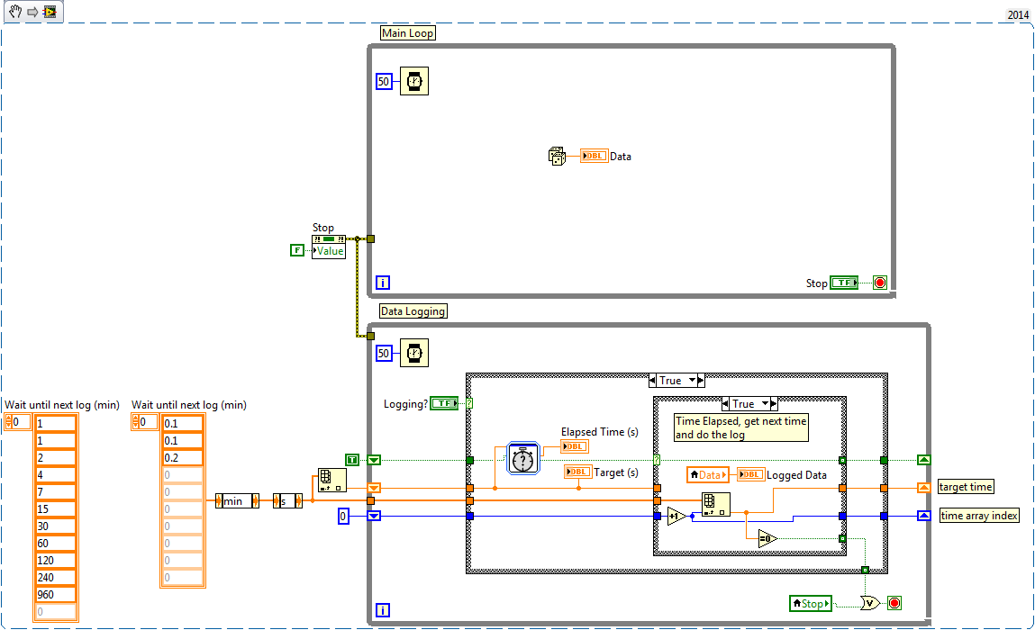This screenshot has width=1035, height=630.
Task: Open outer case structure True selector dropdown
Action: pos(693,380)
